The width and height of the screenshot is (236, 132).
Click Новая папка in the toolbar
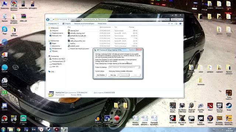[102, 23]
